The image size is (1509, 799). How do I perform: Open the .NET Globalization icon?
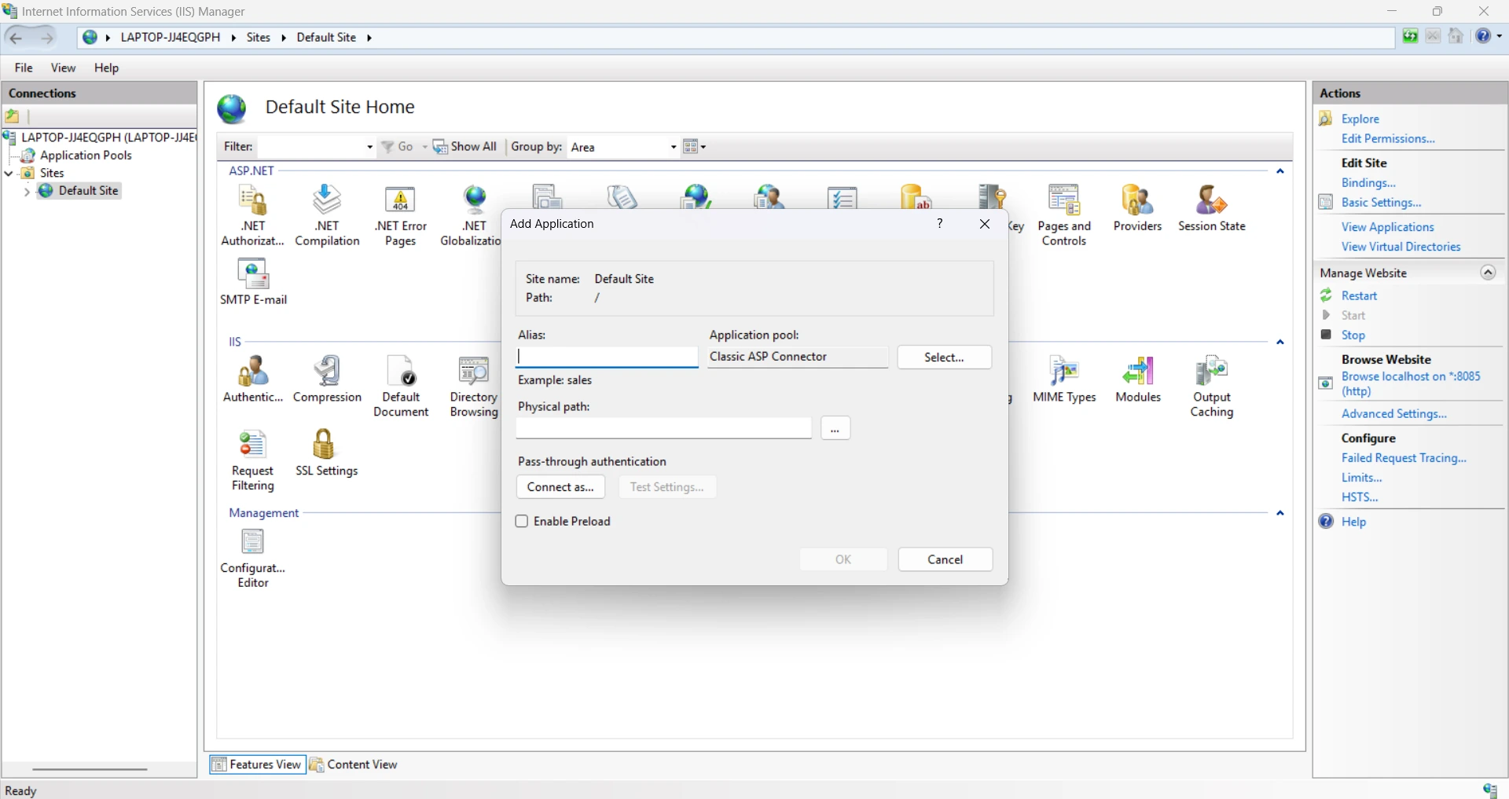[472, 215]
